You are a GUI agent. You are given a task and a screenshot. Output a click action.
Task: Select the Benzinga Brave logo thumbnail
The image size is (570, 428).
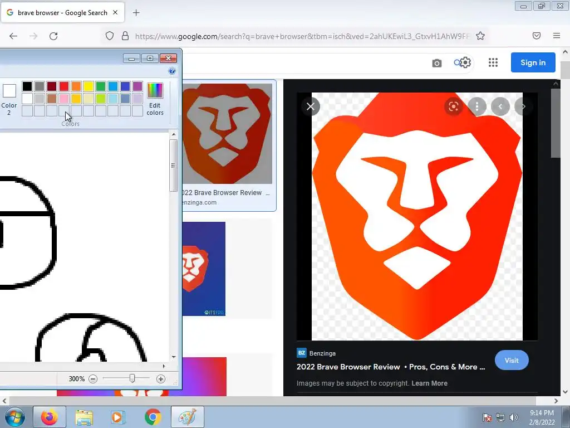pyautogui.click(x=227, y=134)
